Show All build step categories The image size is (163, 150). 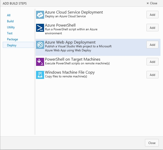pos(9,15)
